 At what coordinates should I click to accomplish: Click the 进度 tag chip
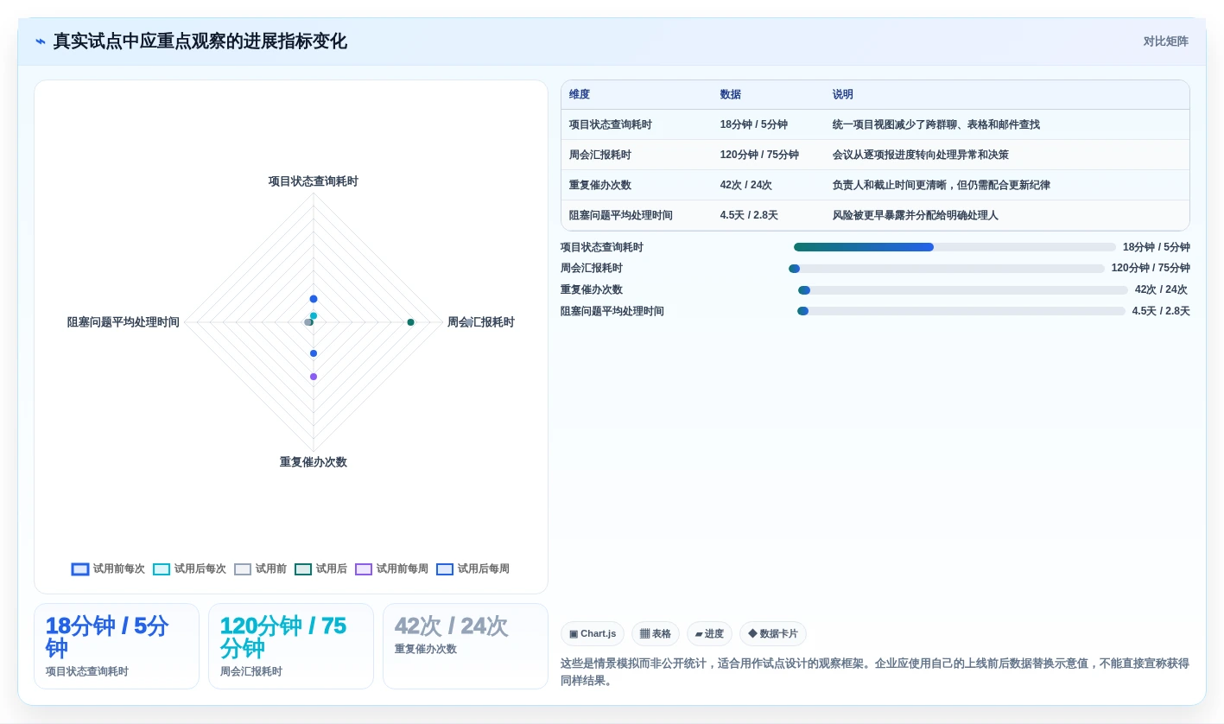(x=709, y=634)
